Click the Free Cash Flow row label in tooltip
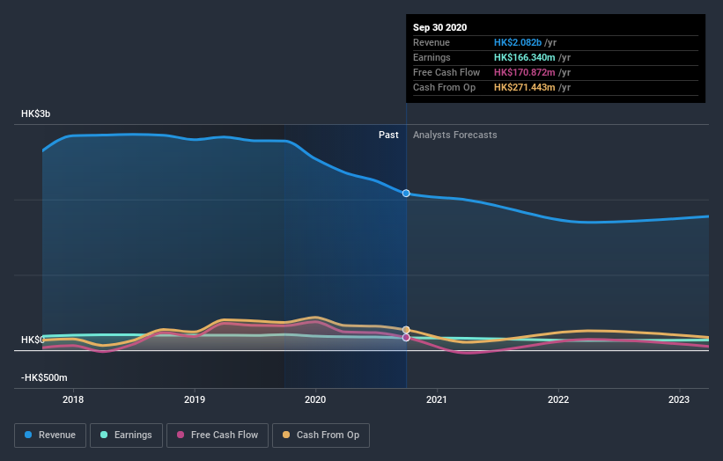 446,72
